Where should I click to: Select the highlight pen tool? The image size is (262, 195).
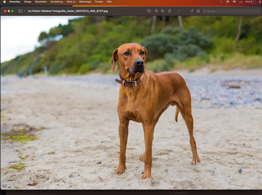(x=179, y=11)
